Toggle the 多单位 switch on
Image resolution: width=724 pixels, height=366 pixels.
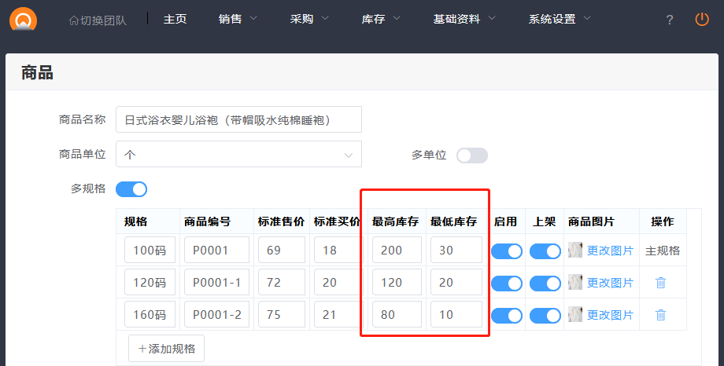472,156
